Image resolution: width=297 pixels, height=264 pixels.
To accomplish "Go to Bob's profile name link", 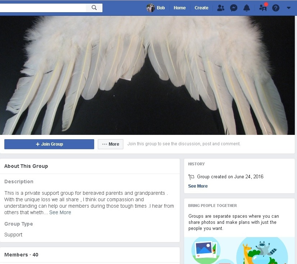I will [161, 8].
